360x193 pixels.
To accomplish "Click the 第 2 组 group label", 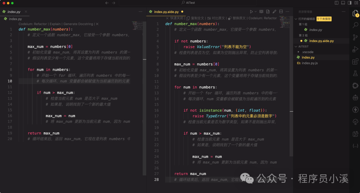I will (x=303, y=35).
